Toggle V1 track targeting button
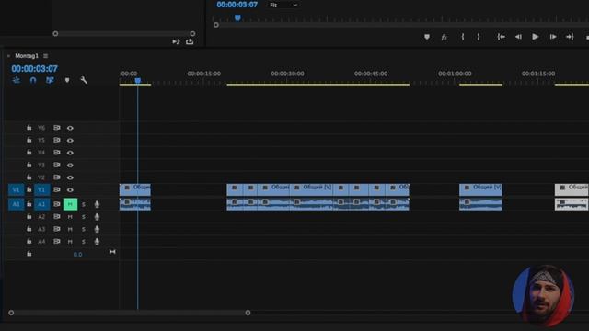This screenshot has width=589, height=331. (41, 190)
